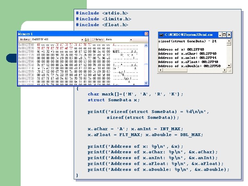Select memory row 0x0012FF50

78,48
